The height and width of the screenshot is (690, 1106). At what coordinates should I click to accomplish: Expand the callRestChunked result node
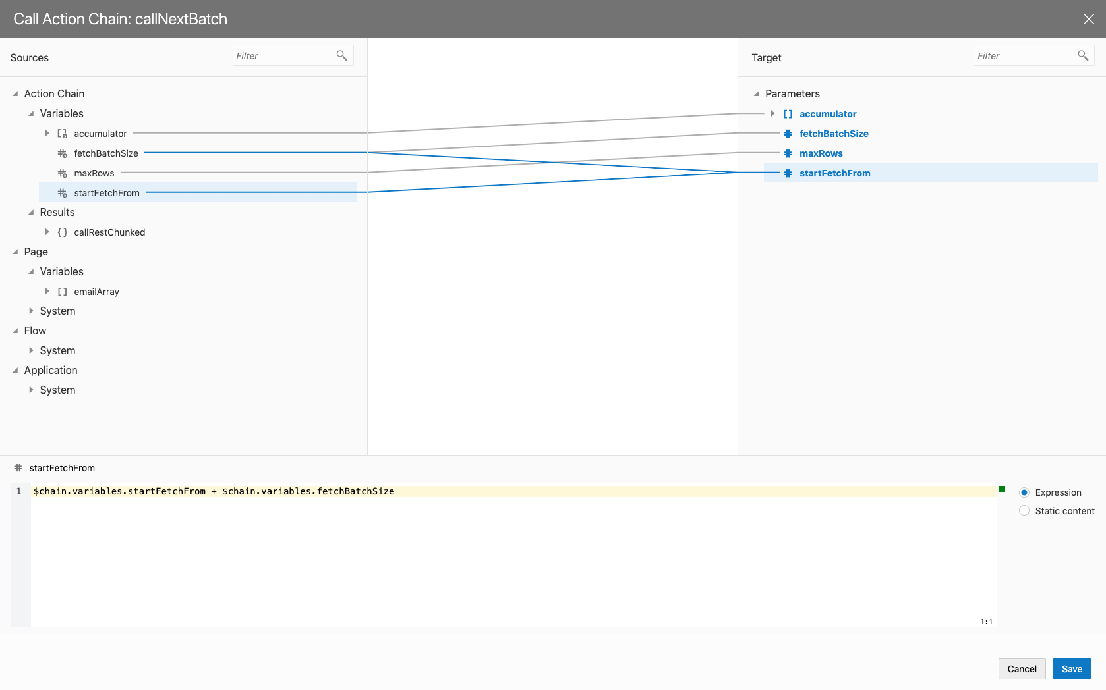pos(47,232)
